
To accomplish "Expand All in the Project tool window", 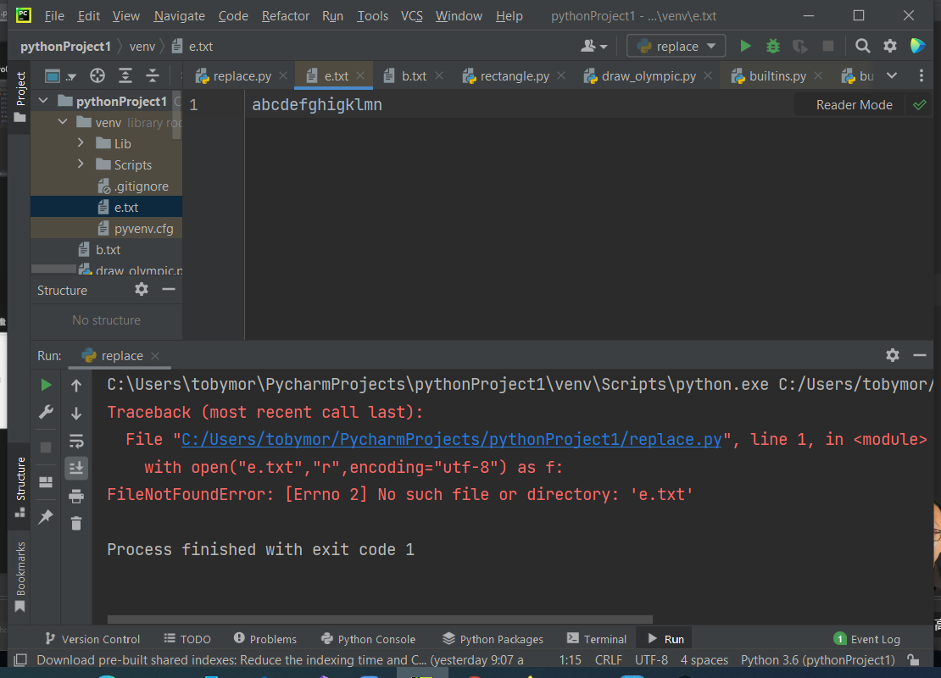I will point(125,75).
